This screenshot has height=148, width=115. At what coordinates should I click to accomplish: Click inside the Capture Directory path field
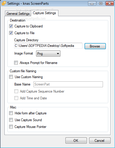coord(48,46)
